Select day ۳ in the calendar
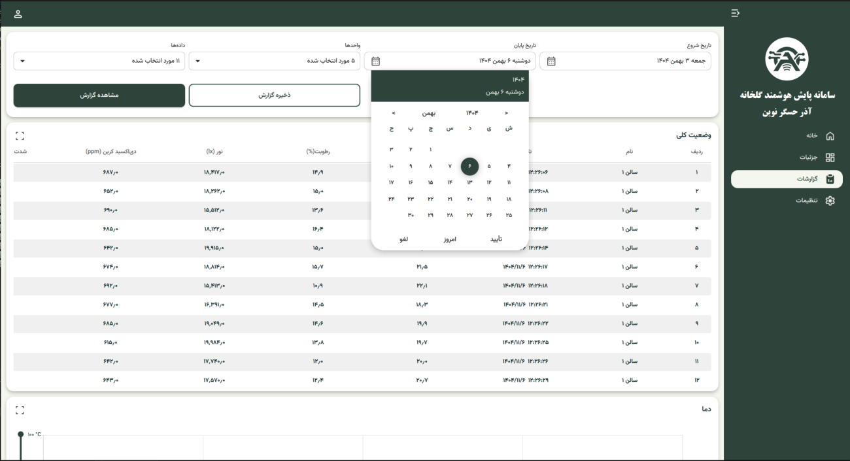Image resolution: width=850 pixels, height=461 pixels. click(x=391, y=150)
